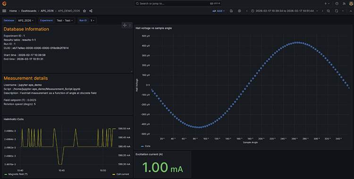354x179 pixels.
Task: Click the save dashboard icon
Action: (231, 11)
